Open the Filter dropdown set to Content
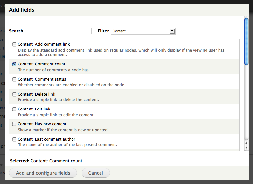Screen dimensions: 253x184 click(143, 31)
